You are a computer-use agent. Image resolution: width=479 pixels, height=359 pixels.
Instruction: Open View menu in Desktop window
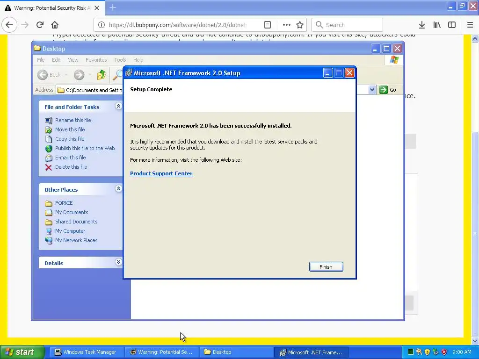[x=73, y=60]
